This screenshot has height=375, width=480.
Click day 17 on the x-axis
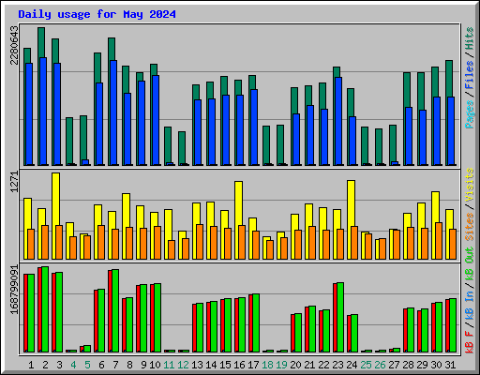pyautogui.click(x=253, y=365)
